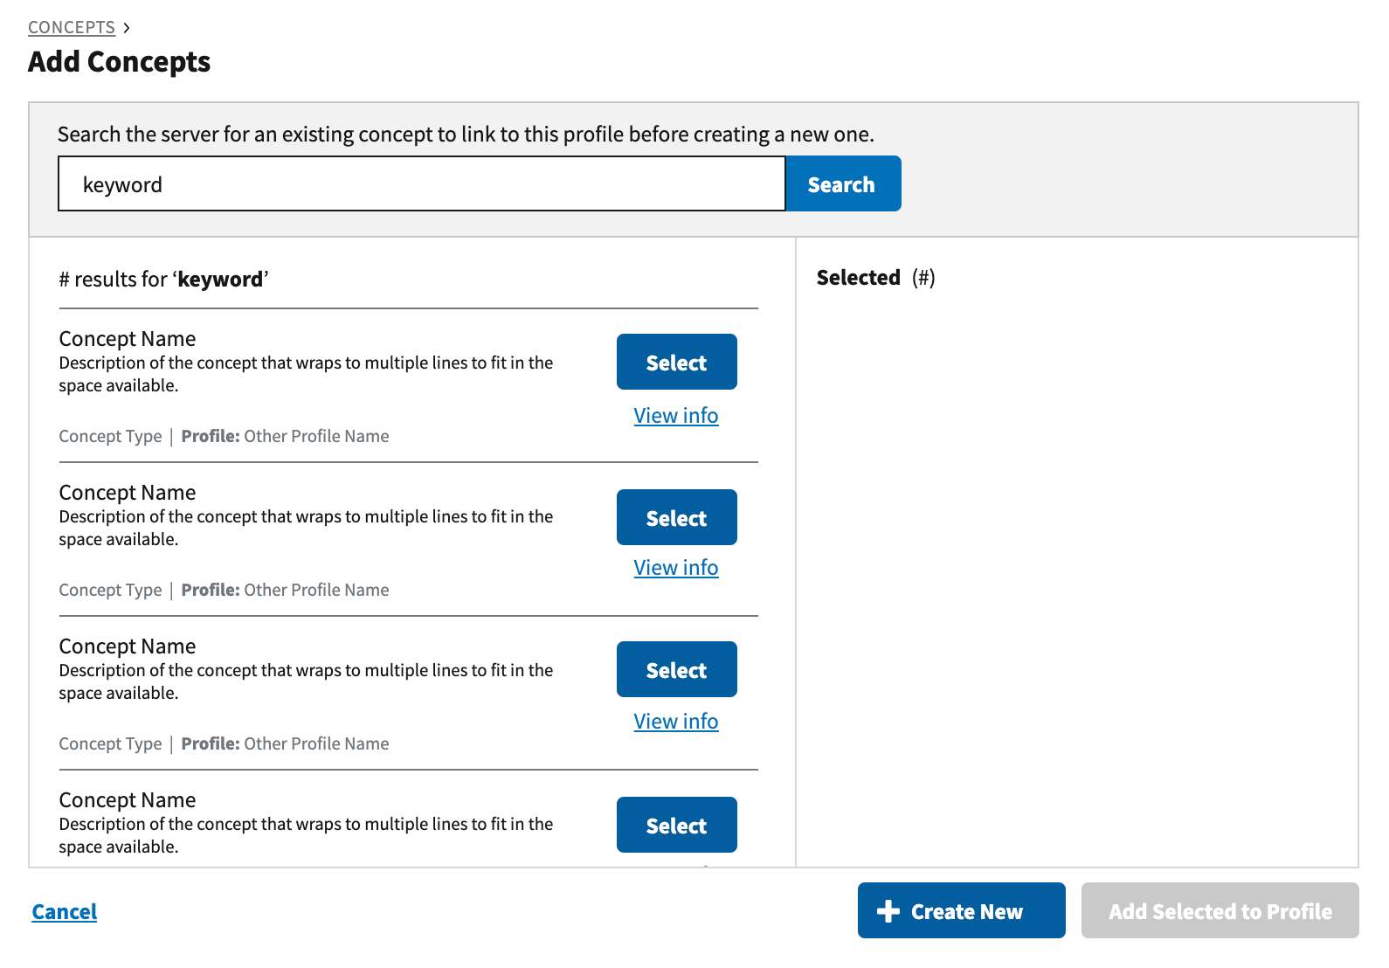Select the fourth concept result

coord(676,826)
